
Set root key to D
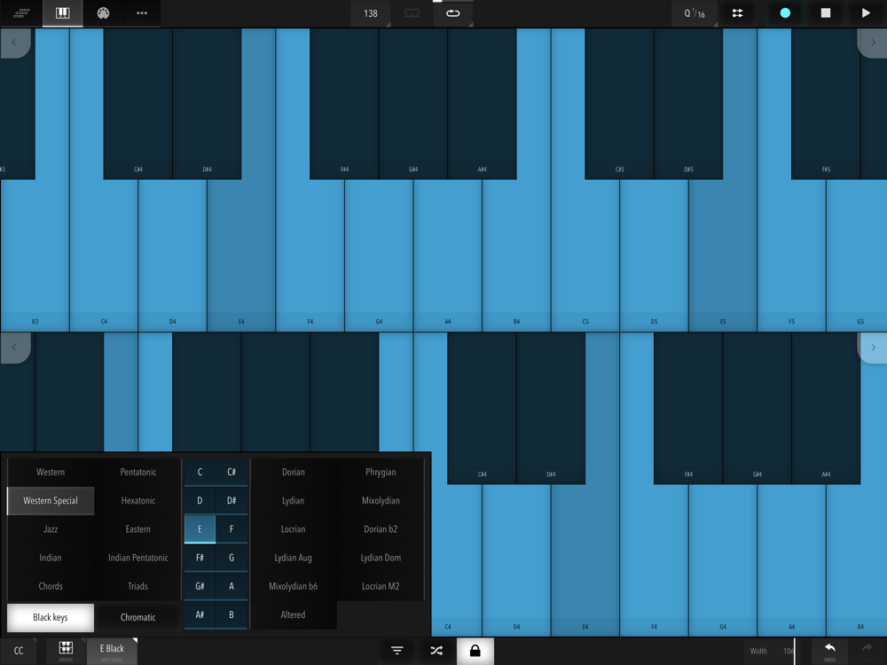[200, 500]
